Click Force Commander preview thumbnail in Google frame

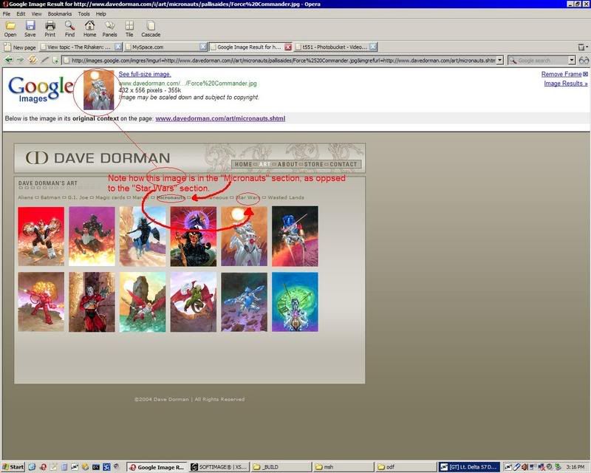click(98, 89)
